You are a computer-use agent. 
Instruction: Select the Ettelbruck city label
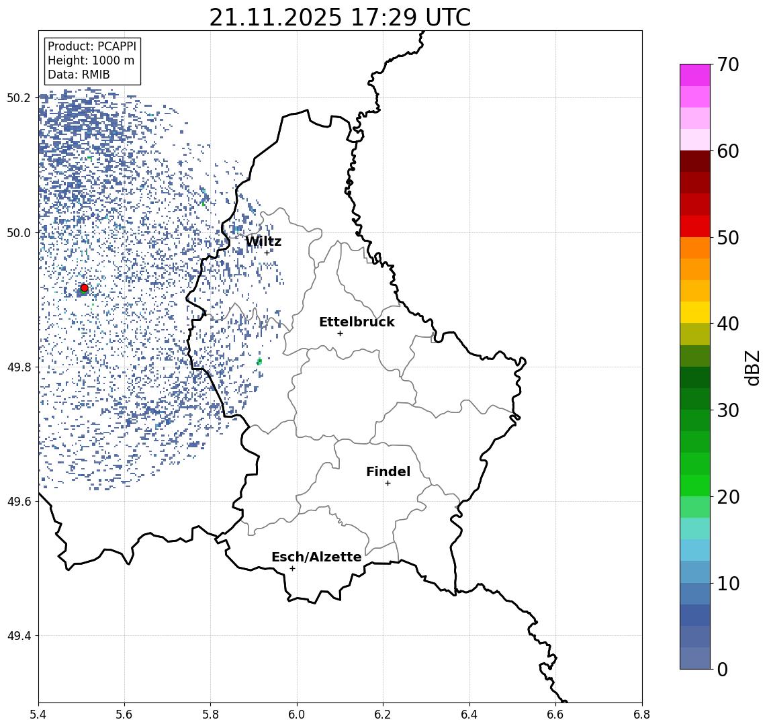point(357,322)
